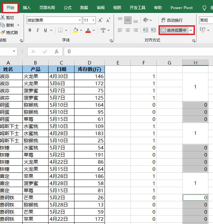This screenshot has height=224, width=213.
Task: Expand the 复制 copy dropdown arrow
Action: pyautogui.click(x=18, y=25)
